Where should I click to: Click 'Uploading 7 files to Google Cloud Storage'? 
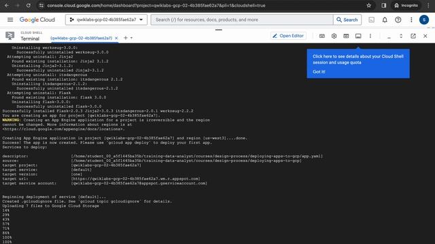pos(51,206)
